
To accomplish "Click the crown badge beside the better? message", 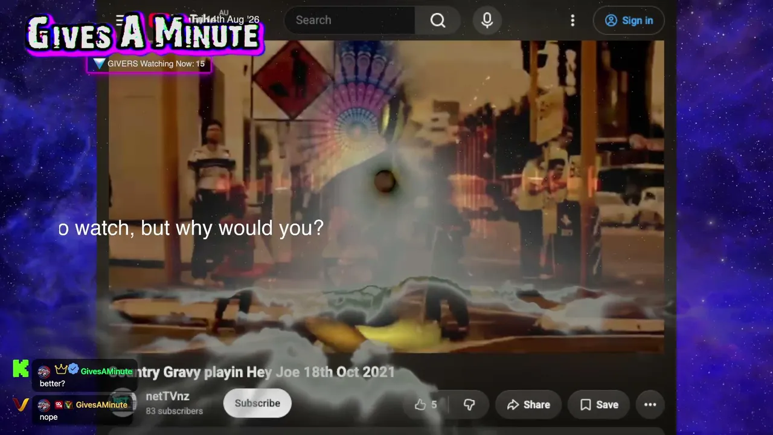I will pyautogui.click(x=61, y=369).
